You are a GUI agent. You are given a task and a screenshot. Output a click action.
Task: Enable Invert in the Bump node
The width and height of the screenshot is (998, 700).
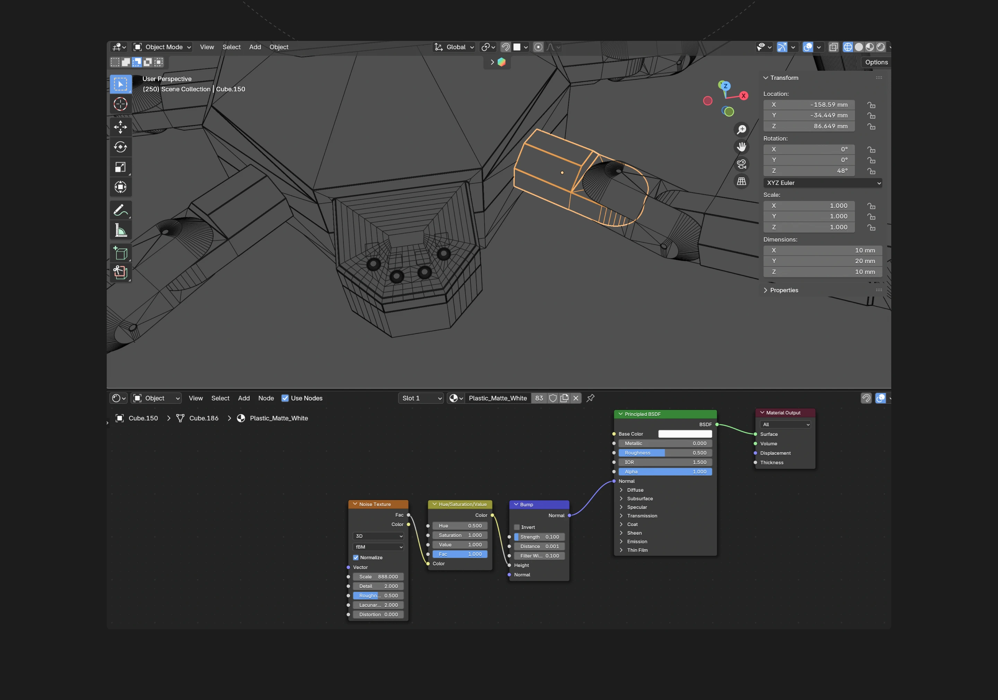(517, 527)
